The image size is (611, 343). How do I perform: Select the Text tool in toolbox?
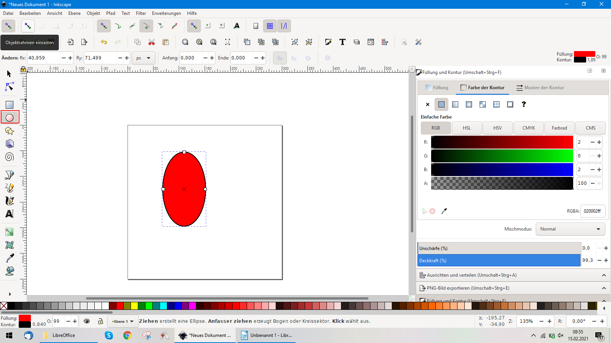[x=10, y=214]
